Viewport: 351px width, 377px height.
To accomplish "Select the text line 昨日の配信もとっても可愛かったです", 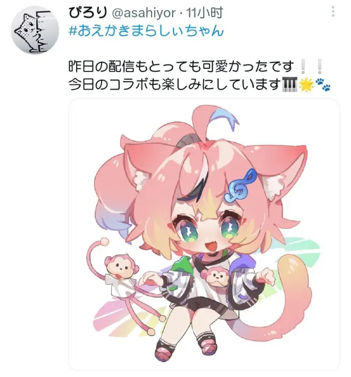I will (181, 66).
